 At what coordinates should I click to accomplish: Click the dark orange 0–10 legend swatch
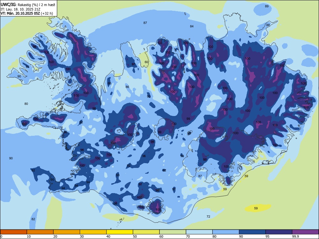tap(13, 232)
